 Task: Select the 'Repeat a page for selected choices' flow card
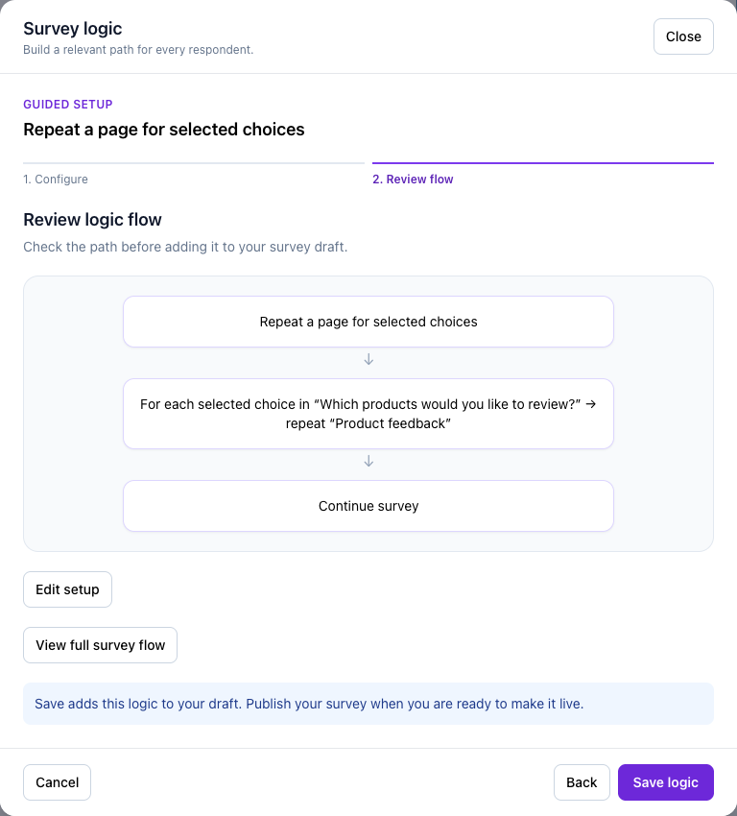click(368, 322)
